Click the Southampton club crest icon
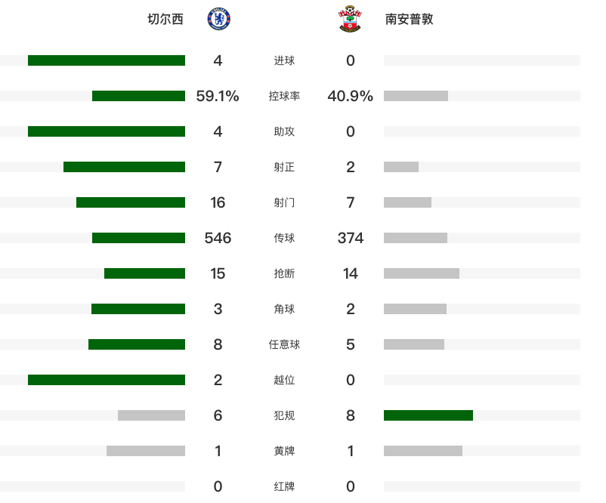Image resolution: width=606 pixels, height=503 pixels. tap(350, 19)
